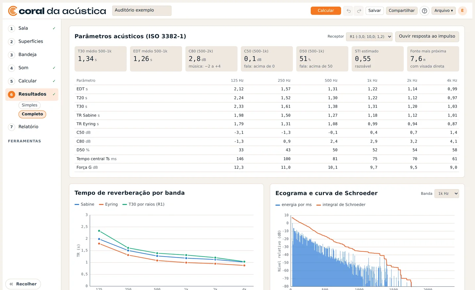This screenshot has height=290, width=475.
Task: Edit the Auditório exemplo project name field
Action: [x=142, y=11]
